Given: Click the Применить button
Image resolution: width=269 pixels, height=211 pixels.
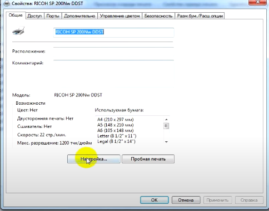Looking at the screenshot, I should point(217,200).
